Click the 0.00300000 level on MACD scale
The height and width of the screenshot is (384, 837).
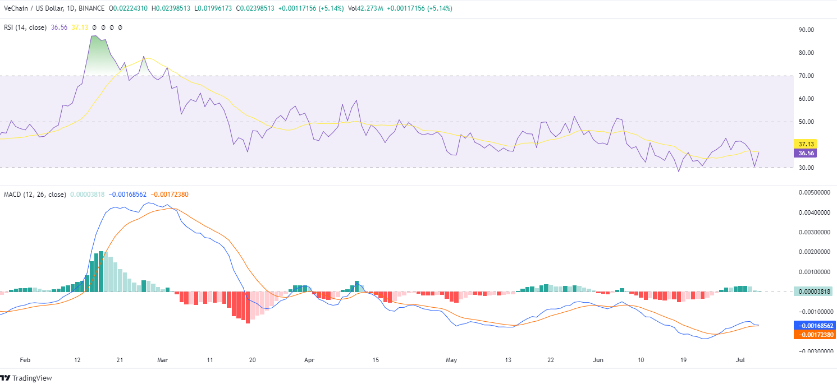816,232
